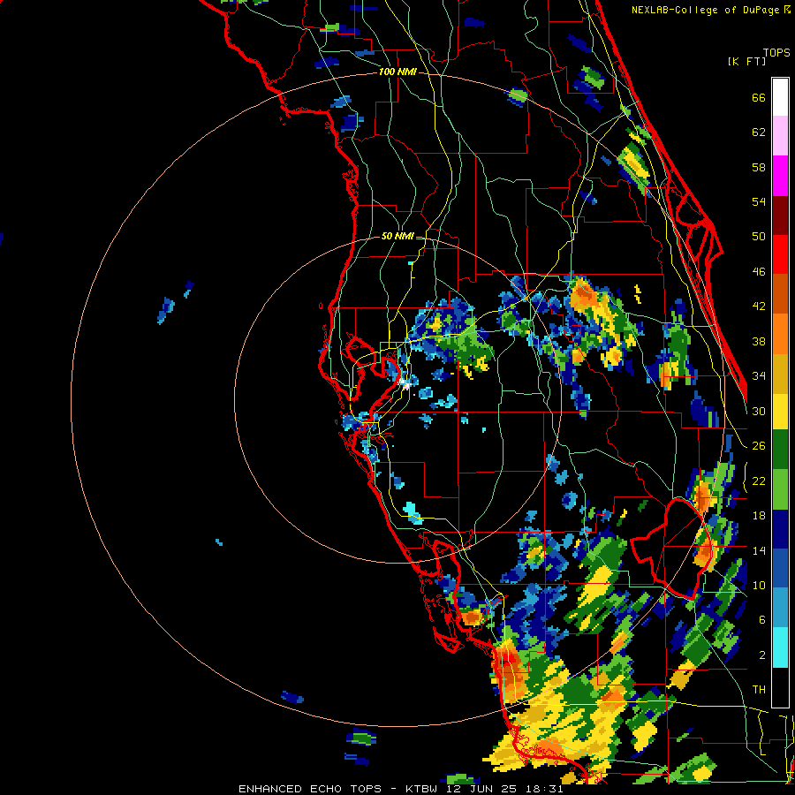Screen dimensions: 795x795
Task: Click the KTBW station identifier in caption
Action: (x=424, y=789)
